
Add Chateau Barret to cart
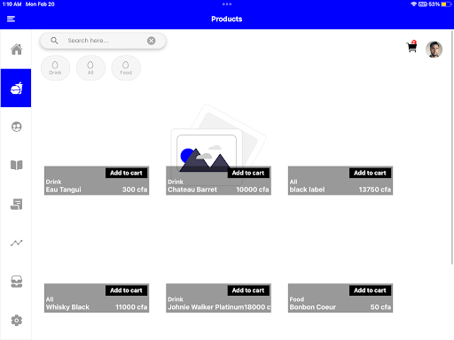[248, 173]
